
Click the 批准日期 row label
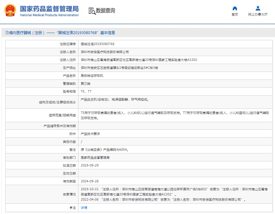[x=69, y=165]
